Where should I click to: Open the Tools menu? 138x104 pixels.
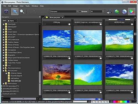pyautogui.click(x=28, y=6)
